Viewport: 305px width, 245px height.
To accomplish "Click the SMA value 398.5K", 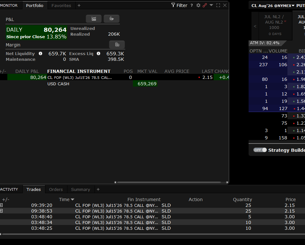I will click(x=116, y=59).
